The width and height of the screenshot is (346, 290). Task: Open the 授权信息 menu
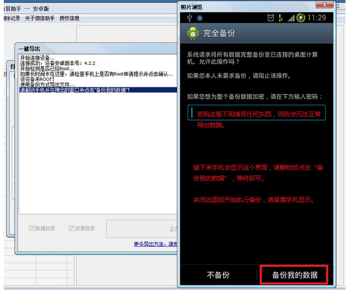[x=70, y=18]
